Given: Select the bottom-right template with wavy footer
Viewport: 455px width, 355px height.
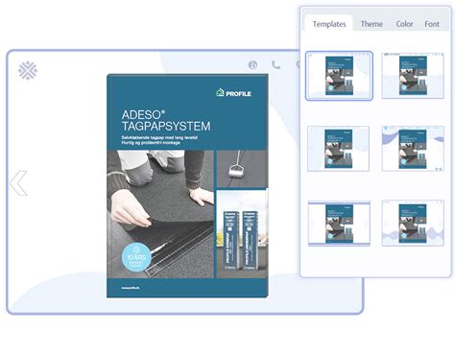Looking at the screenshot, I should 413,224.
